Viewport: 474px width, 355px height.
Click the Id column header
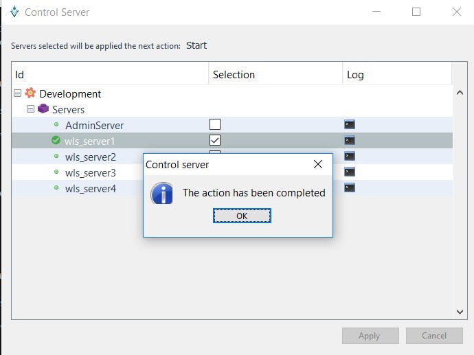(x=110, y=74)
